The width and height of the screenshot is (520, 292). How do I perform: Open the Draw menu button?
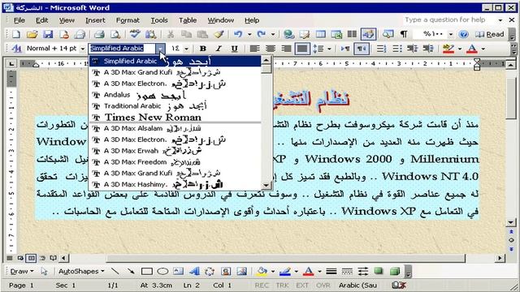[x=22, y=272]
